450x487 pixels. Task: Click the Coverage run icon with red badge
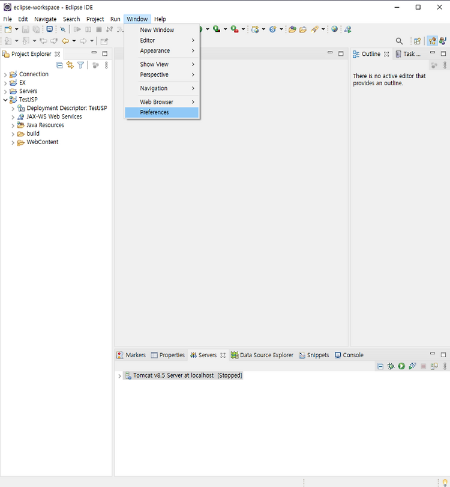click(x=217, y=29)
